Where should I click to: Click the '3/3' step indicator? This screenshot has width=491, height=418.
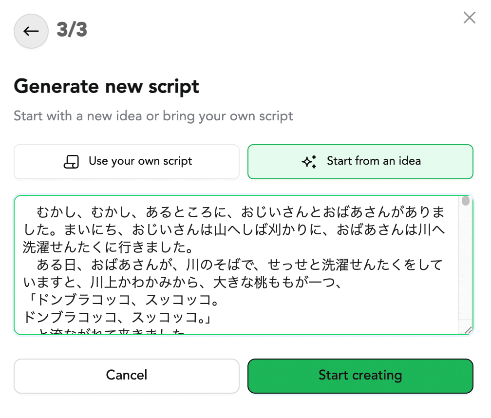click(x=72, y=30)
